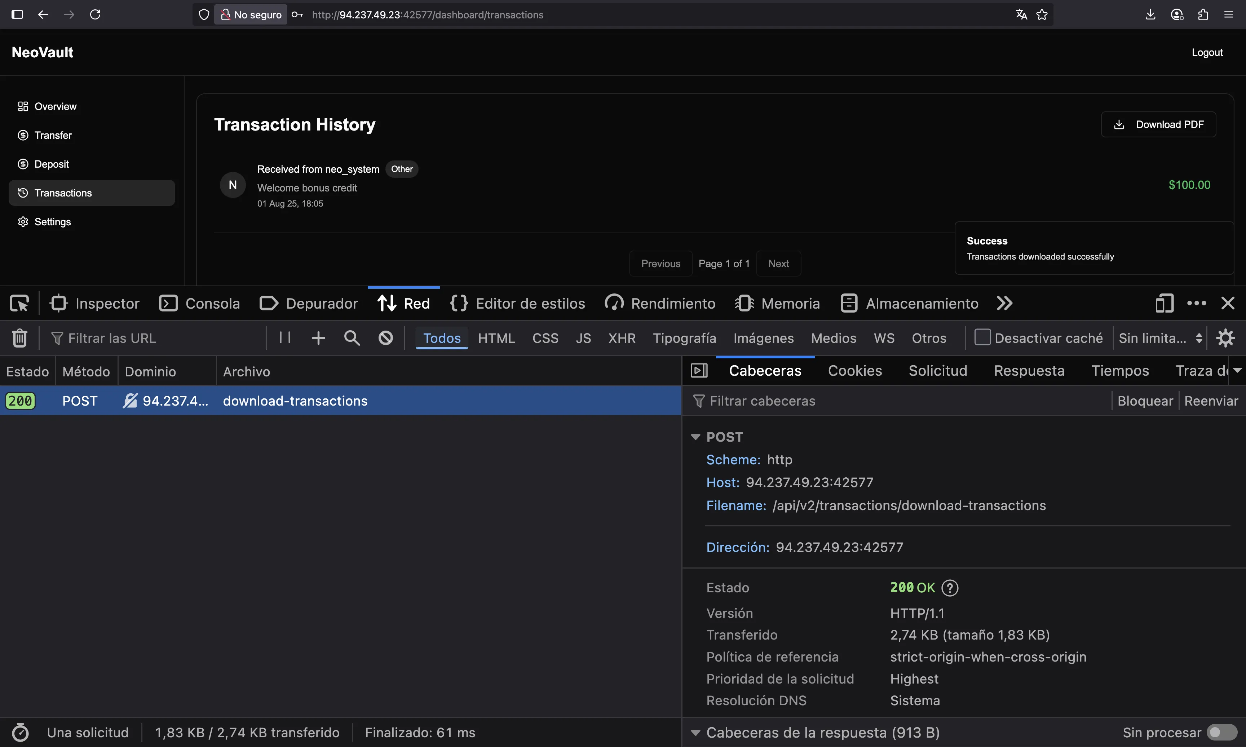Viewport: 1246px width, 747px height.
Task: Select the Cookies detail tab
Action: [x=855, y=371]
